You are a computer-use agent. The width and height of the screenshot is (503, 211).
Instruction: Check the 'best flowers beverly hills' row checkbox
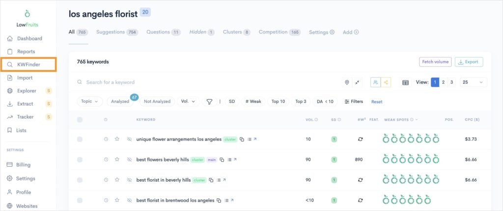click(80, 160)
